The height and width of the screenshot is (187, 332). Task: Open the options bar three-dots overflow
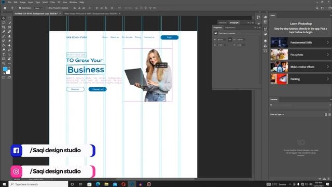click(x=120, y=8)
